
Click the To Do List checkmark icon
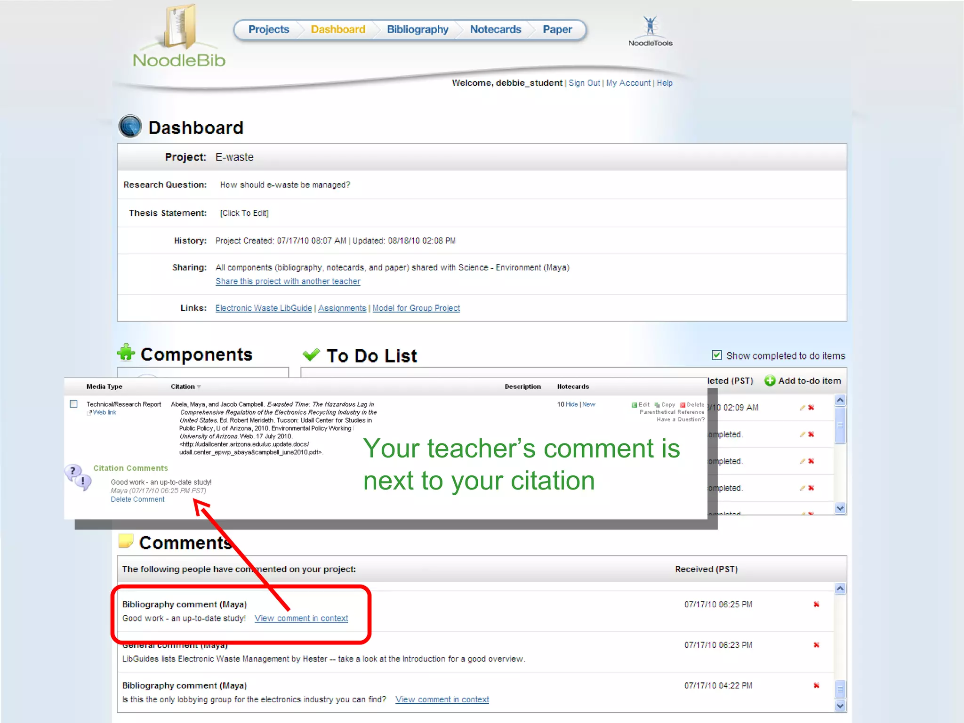pyautogui.click(x=311, y=354)
